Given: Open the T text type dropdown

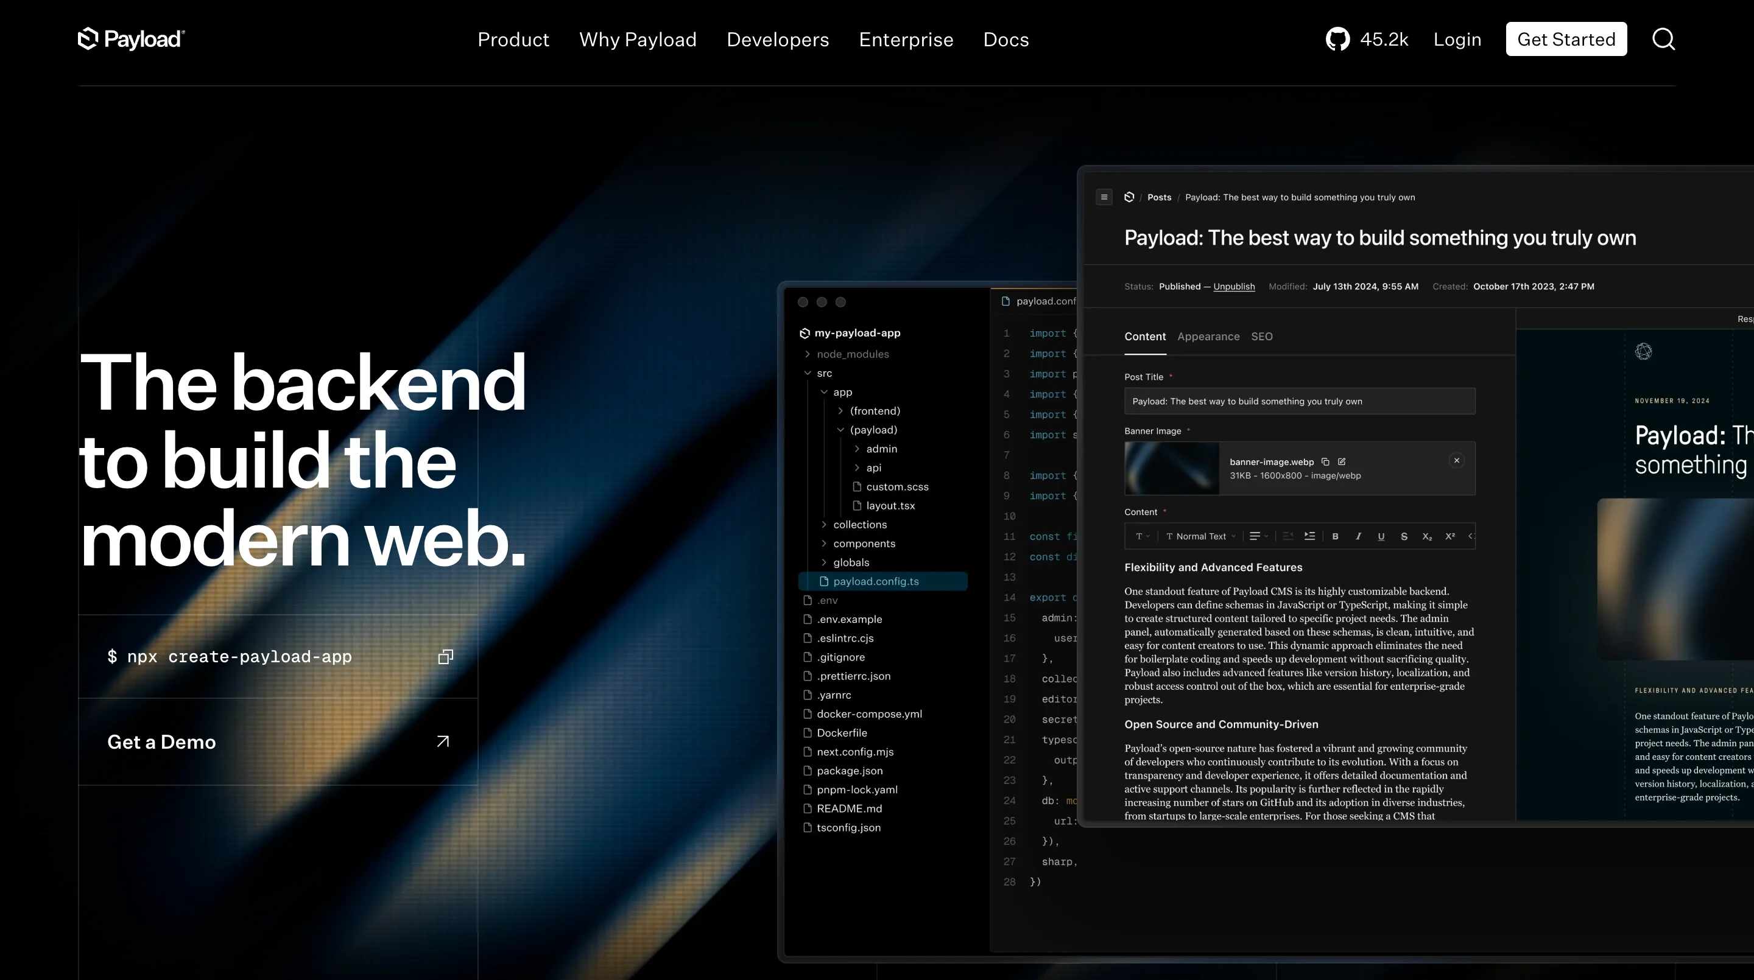Looking at the screenshot, I should click(x=1143, y=536).
